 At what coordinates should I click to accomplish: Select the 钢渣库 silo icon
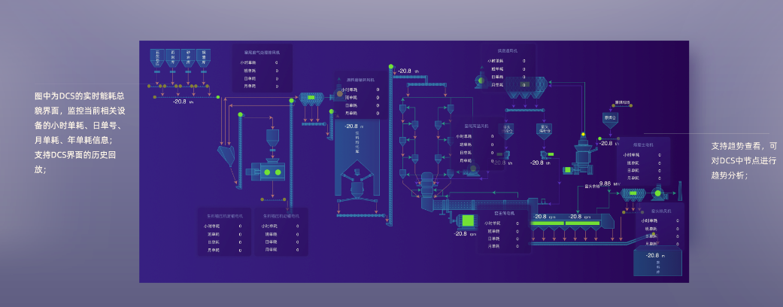click(x=203, y=59)
